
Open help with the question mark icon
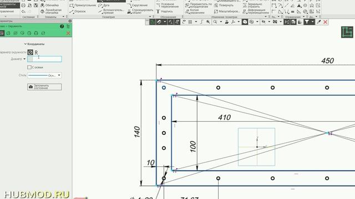point(62,27)
